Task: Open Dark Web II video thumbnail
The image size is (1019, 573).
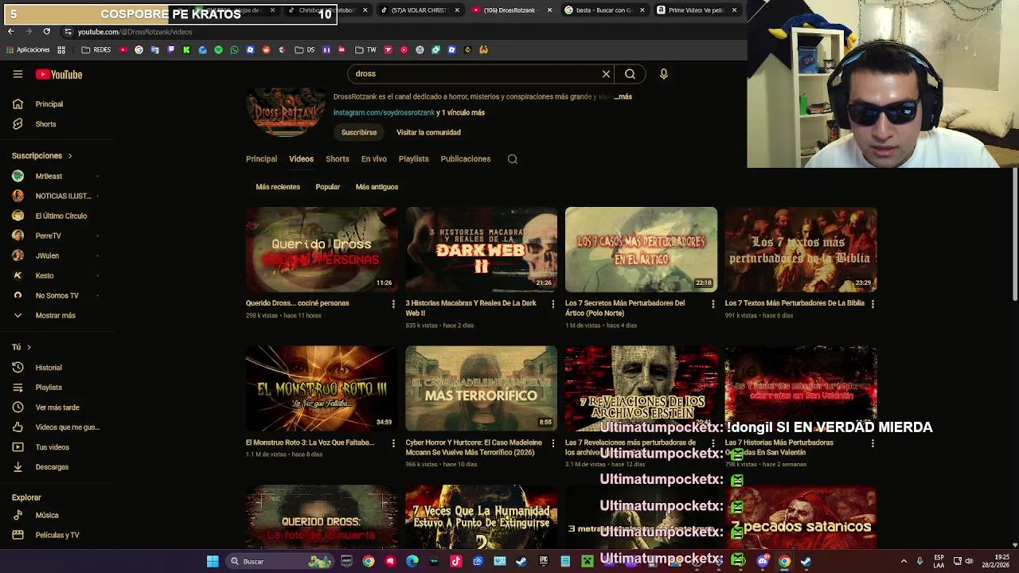Action: (482, 250)
